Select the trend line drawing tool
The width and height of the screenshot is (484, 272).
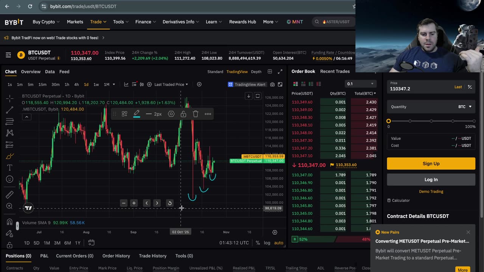pyautogui.click(x=10, y=110)
